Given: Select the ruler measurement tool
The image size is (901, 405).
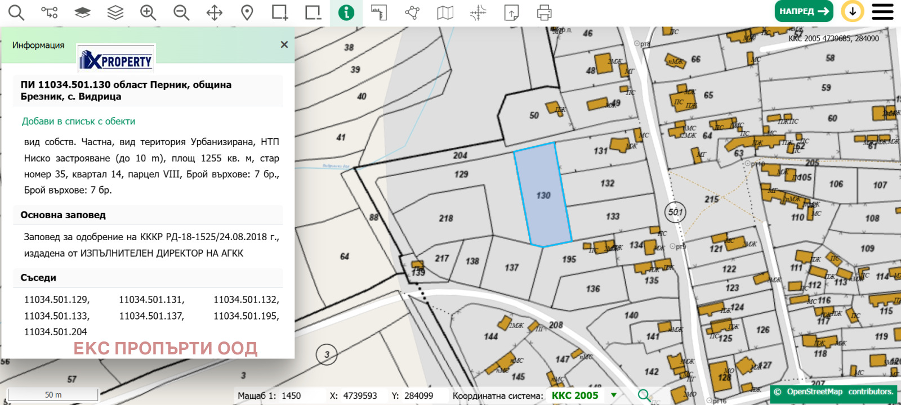Looking at the screenshot, I should click(379, 12).
